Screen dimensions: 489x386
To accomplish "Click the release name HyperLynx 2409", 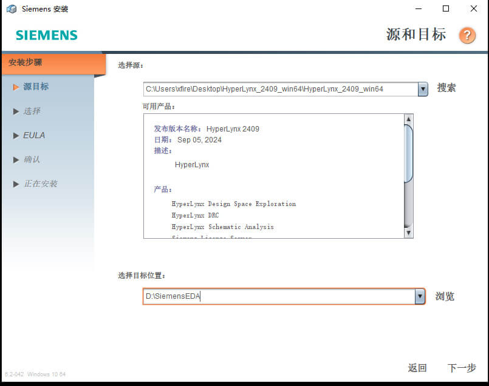I will [233, 129].
